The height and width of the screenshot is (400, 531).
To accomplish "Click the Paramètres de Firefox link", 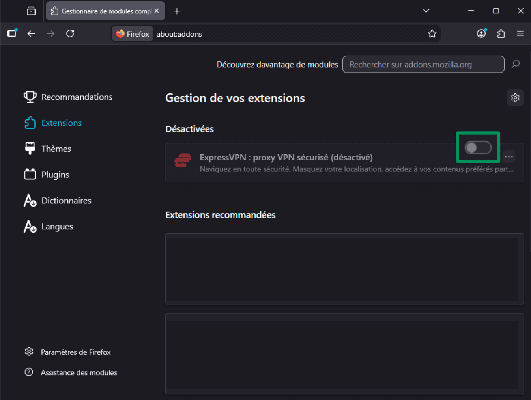I will coord(76,352).
